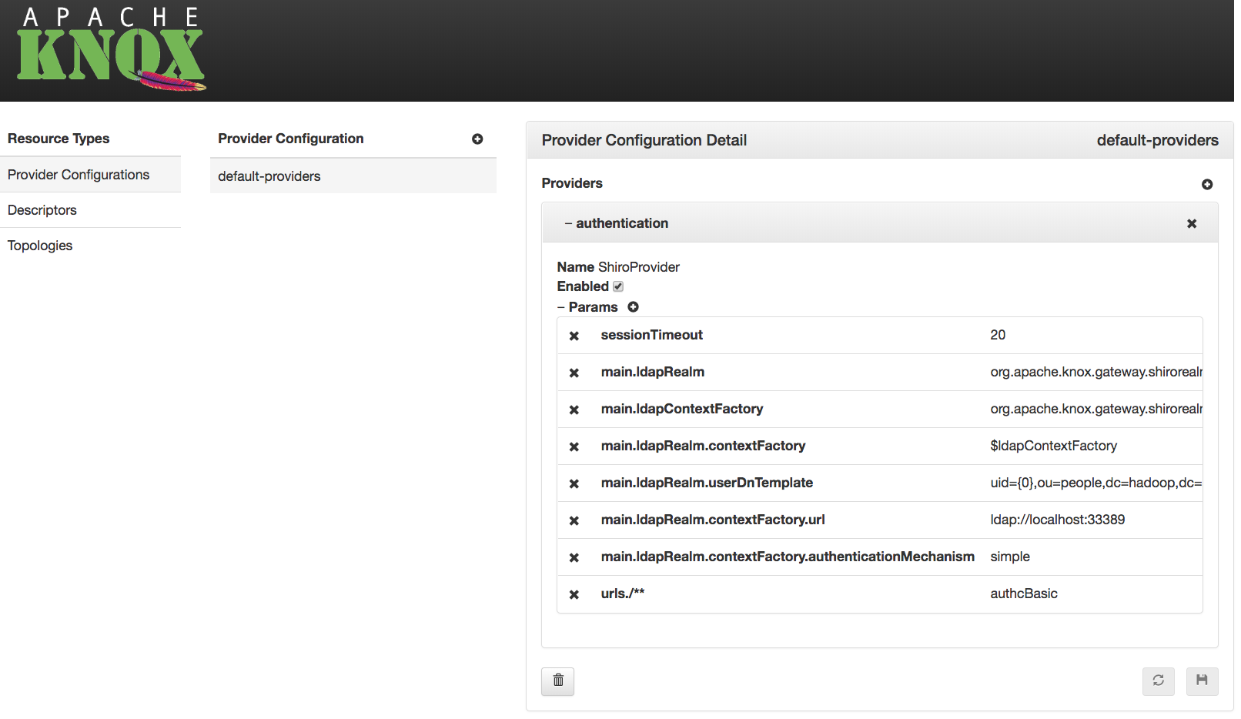Viewport: 1241px width, 719px height.
Task: Toggle Enabled off for the authentication provider
Action: 618,286
